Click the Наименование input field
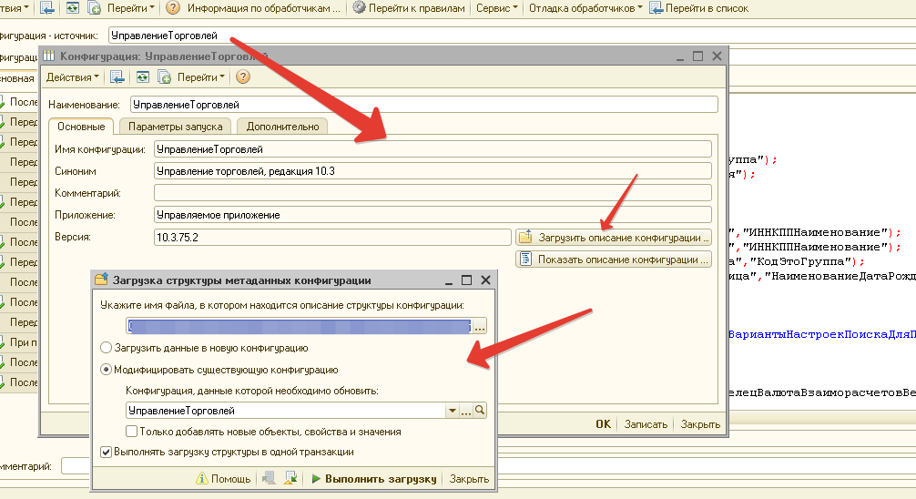Viewport: 916px width, 499px height. 424,105
